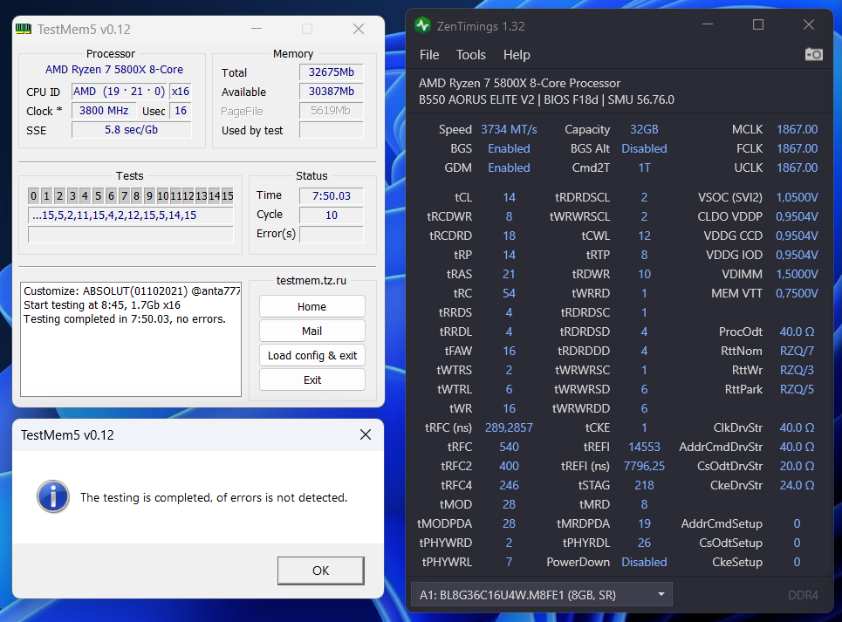Click the tRFC value 540
This screenshot has width=842, height=622.
tap(509, 447)
